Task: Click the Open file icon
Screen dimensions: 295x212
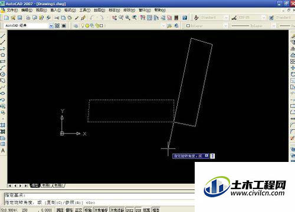Action: 13,18
